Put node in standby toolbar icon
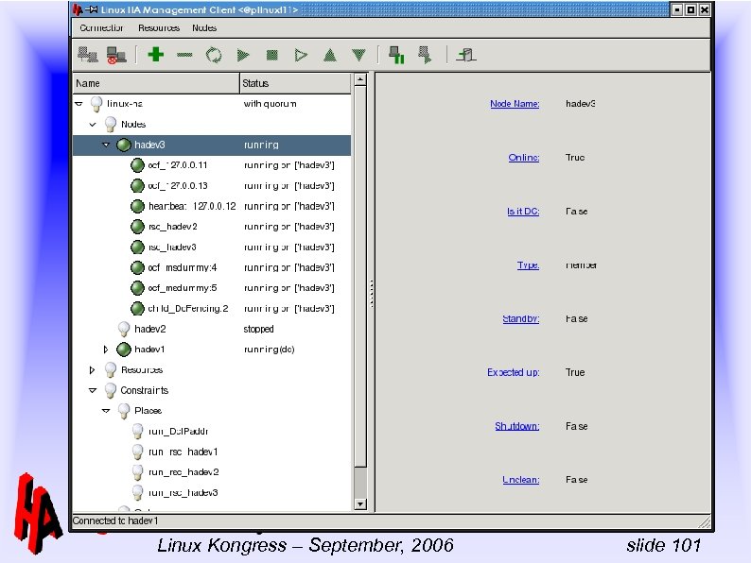This screenshot has width=751, height=563. pos(396,55)
